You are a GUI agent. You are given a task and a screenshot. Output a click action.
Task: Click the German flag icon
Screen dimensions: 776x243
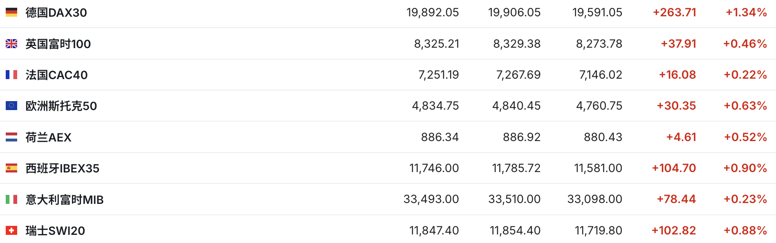pos(11,13)
